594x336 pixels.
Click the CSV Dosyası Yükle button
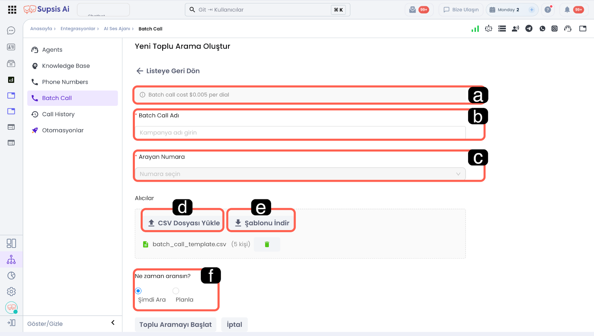pos(184,223)
